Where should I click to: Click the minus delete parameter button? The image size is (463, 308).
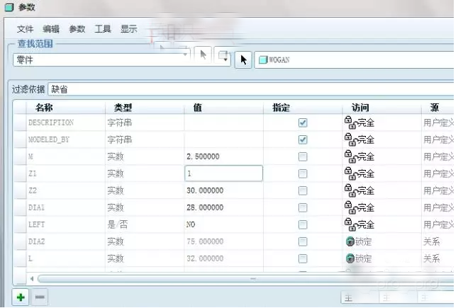pyautogui.click(x=40, y=297)
